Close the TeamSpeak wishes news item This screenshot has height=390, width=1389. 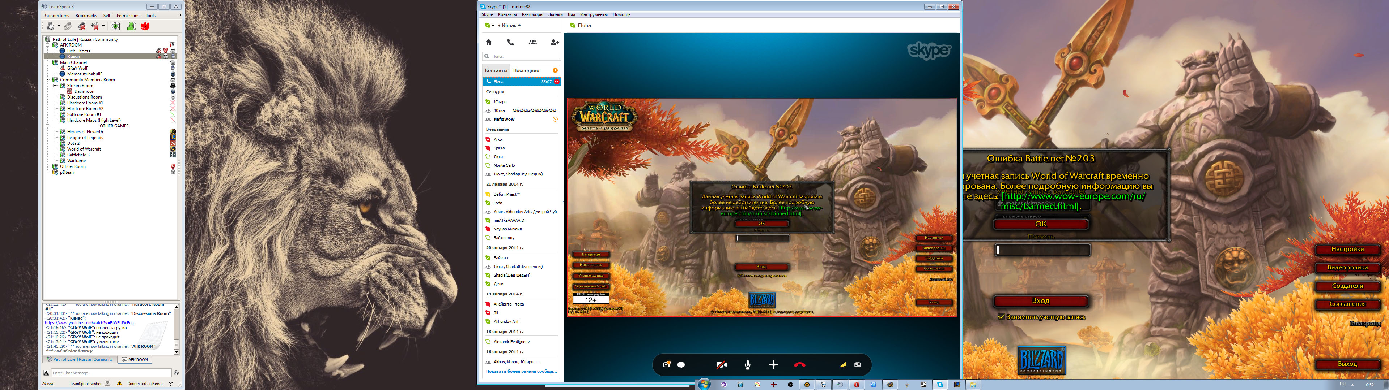pos(107,383)
